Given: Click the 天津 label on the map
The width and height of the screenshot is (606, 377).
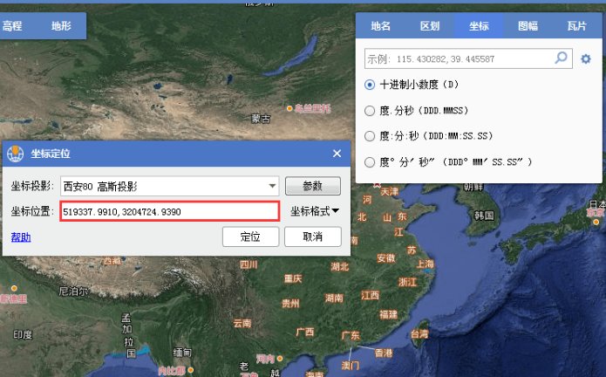Looking at the screenshot, I should (389, 191).
